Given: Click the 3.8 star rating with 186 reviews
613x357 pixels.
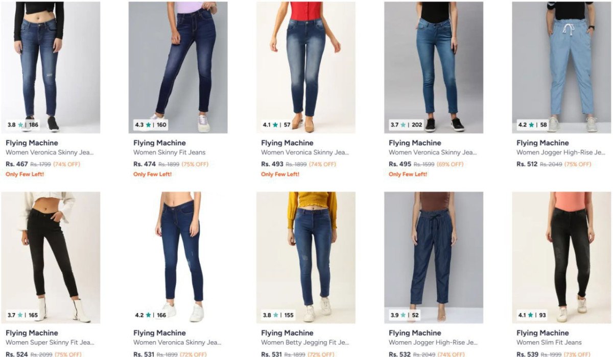Looking at the screenshot, I should point(23,124).
